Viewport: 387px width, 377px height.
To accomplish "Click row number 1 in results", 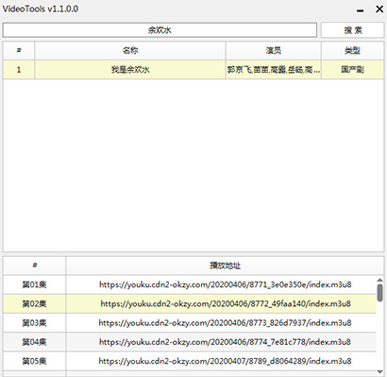I will (x=19, y=70).
